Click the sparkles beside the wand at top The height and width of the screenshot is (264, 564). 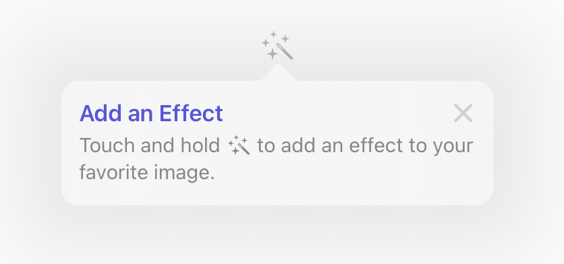tap(273, 44)
